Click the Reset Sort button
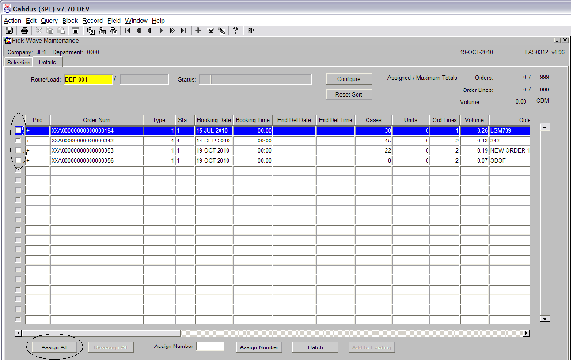 pos(349,94)
